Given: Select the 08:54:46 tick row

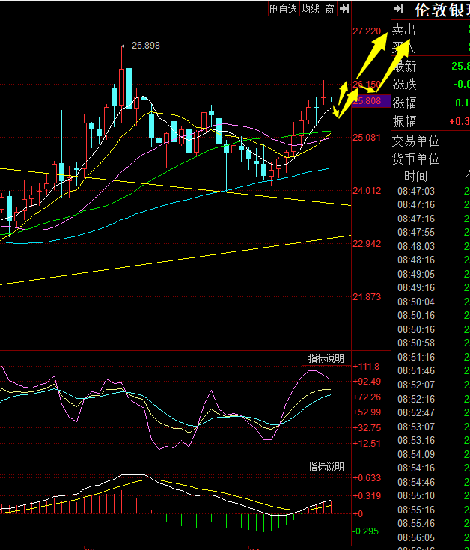Looking at the screenshot, I should click(x=431, y=482).
